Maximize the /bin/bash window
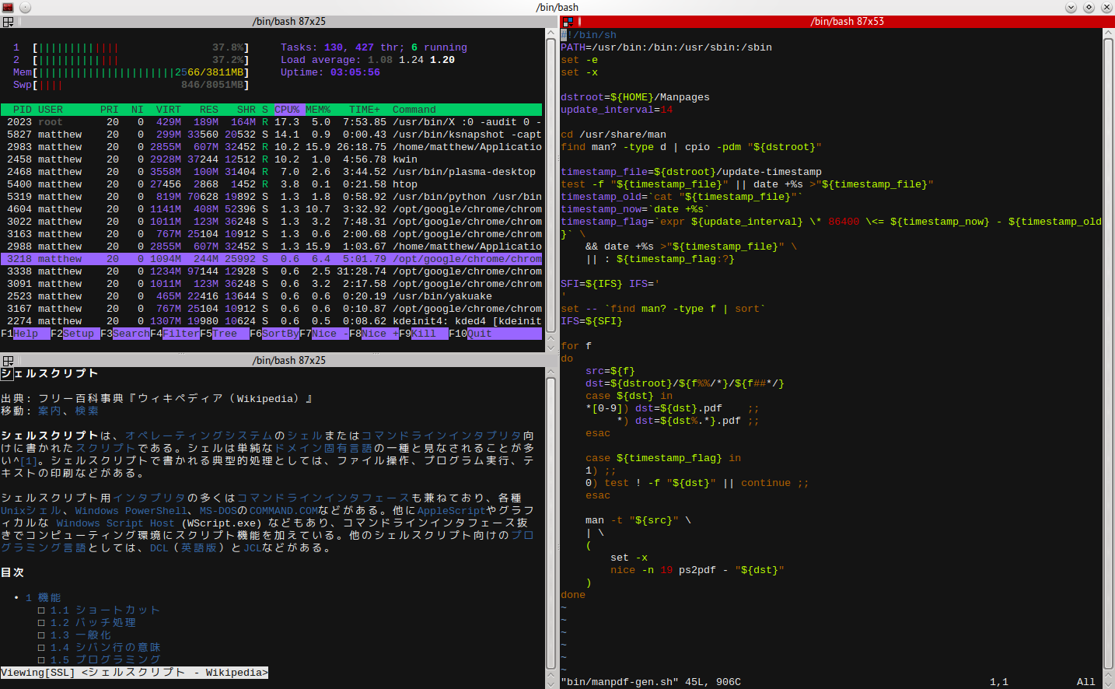 (1089, 7)
